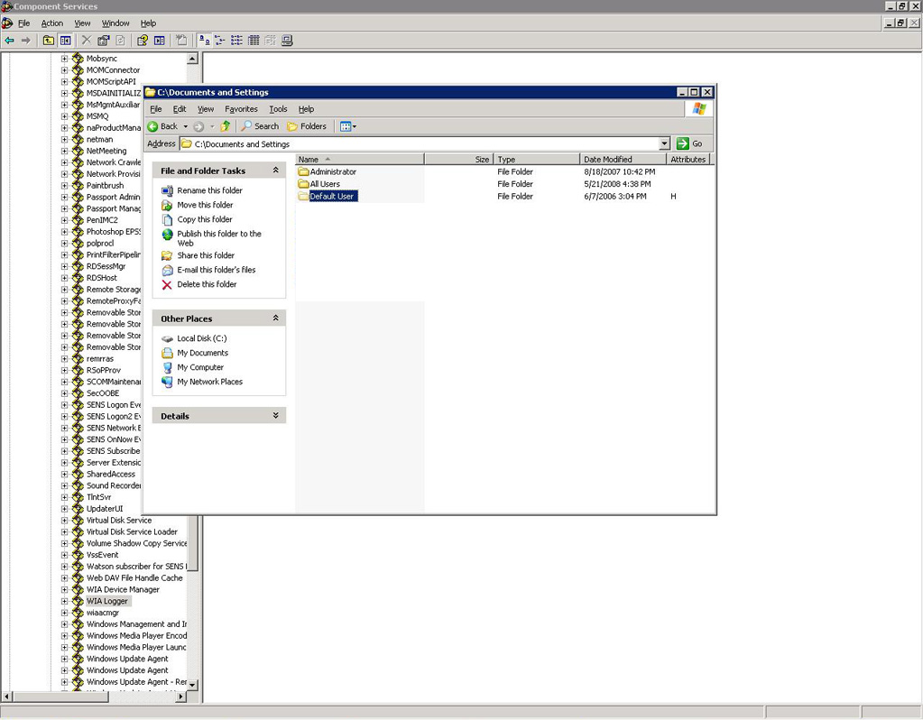The image size is (923, 720).
Task: Click the Delete X icon in Component Services toolbar
Action: click(x=87, y=41)
